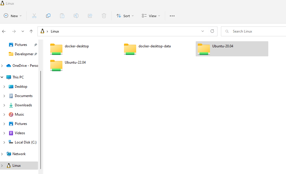Click the Linux penguin icon in address bar

click(x=43, y=31)
